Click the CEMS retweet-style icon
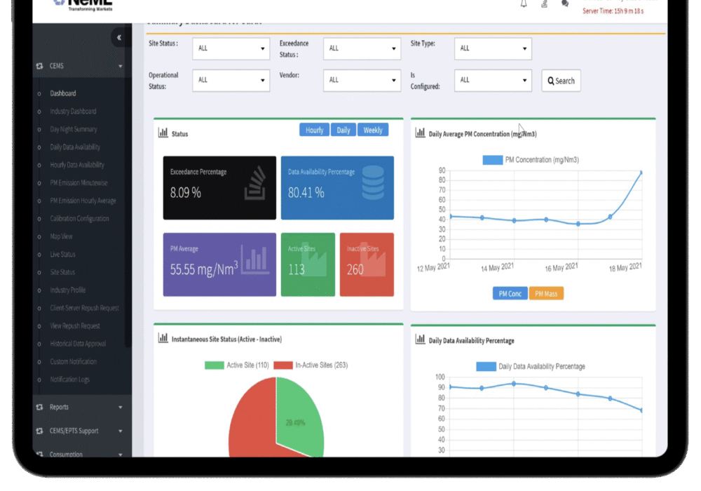Viewport: 701px width, 491px height. tap(39, 67)
